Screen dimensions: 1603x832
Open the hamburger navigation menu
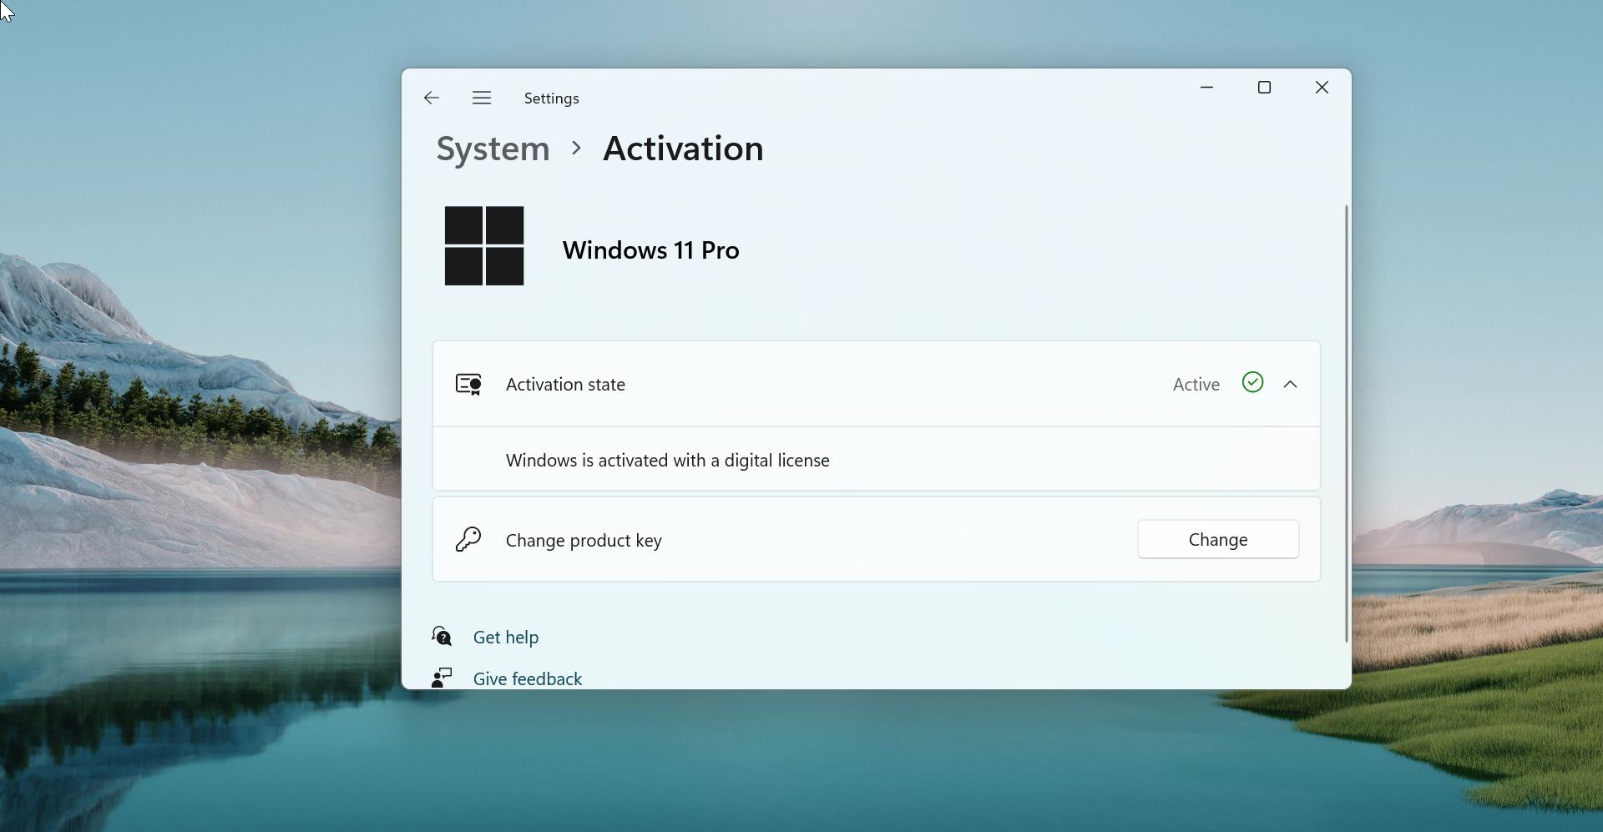[x=482, y=98]
